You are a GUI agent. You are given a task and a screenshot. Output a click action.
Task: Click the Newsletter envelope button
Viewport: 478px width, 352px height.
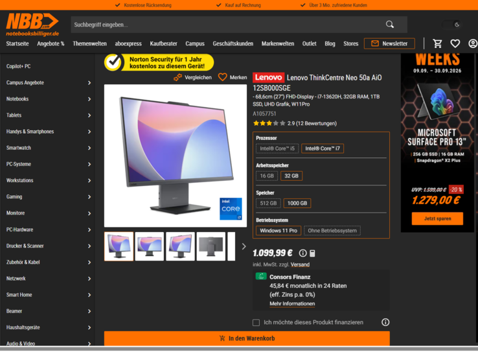click(x=389, y=43)
